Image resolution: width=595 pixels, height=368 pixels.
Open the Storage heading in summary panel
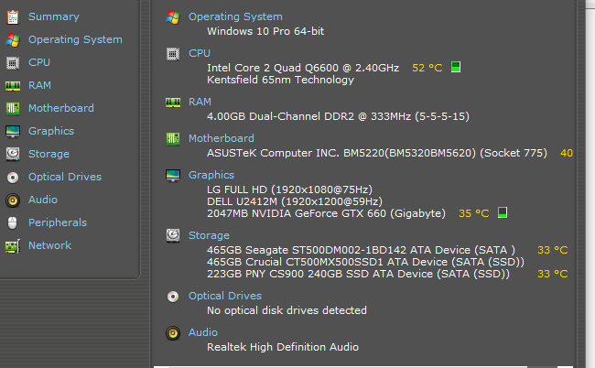[209, 235]
